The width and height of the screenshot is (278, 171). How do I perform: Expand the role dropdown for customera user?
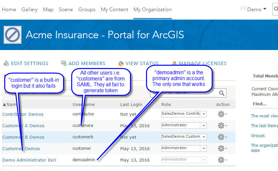203,126
